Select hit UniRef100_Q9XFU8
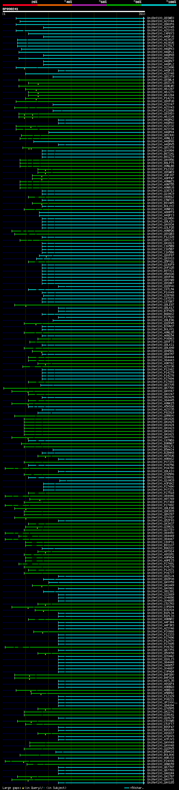Screen dimensions: 179x790 coord(161,101)
